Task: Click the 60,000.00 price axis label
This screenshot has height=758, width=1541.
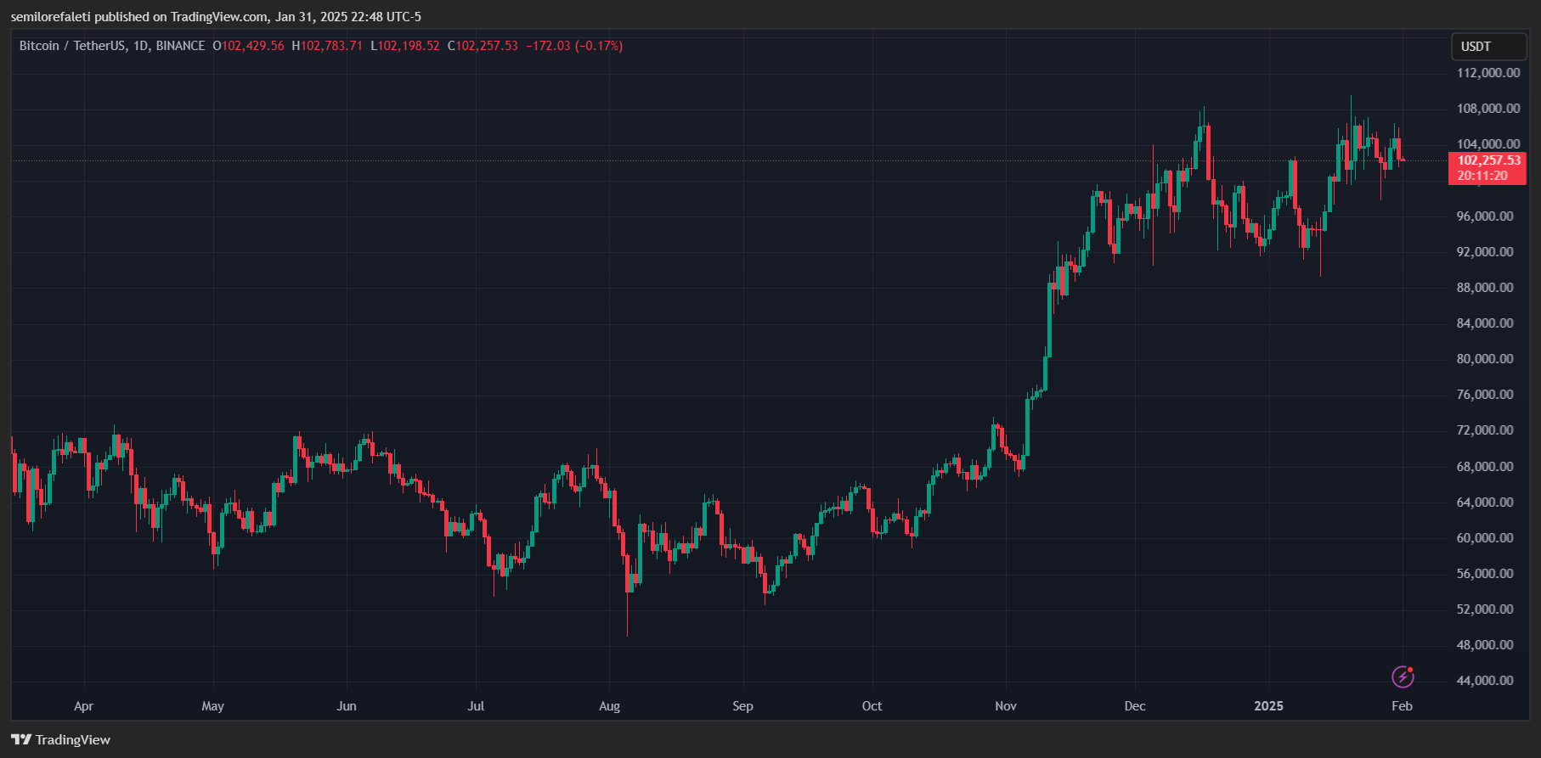Action: point(1485,538)
